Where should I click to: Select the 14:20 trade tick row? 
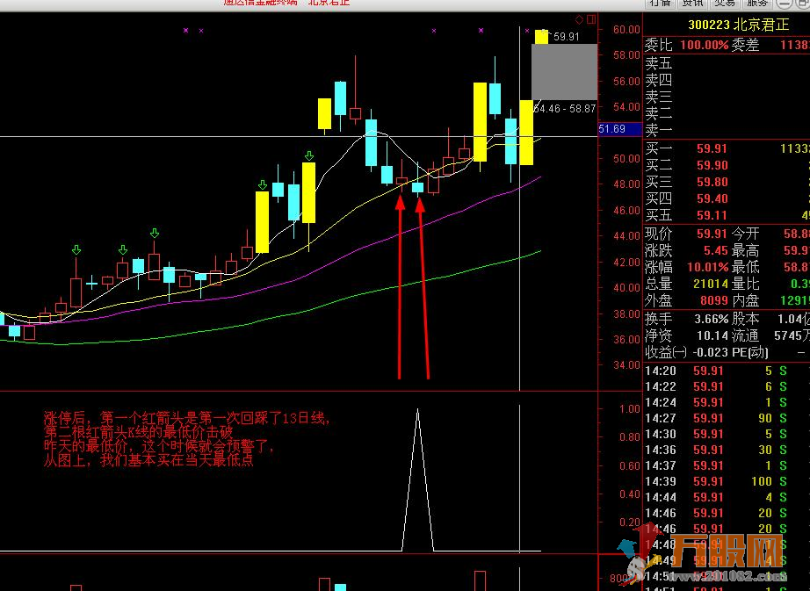click(x=727, y=371)
